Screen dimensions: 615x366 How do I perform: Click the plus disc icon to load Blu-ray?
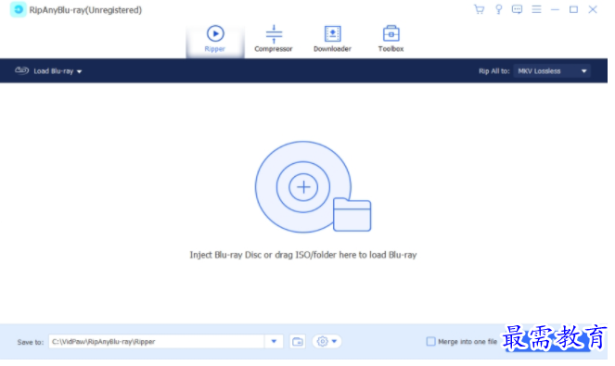coord(303,187)
